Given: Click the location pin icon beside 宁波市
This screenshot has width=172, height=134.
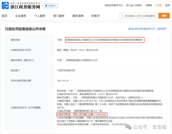Looking at the screenshot, I should coord(46,6).
